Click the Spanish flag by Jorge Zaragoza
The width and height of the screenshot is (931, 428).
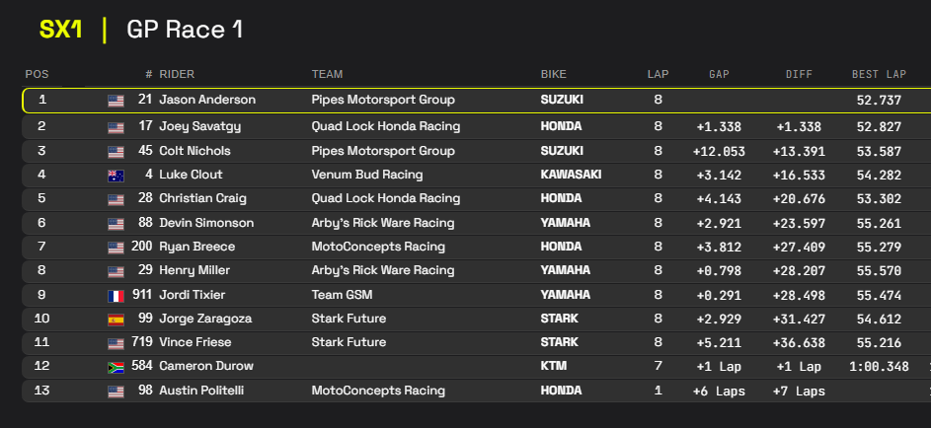116,320
